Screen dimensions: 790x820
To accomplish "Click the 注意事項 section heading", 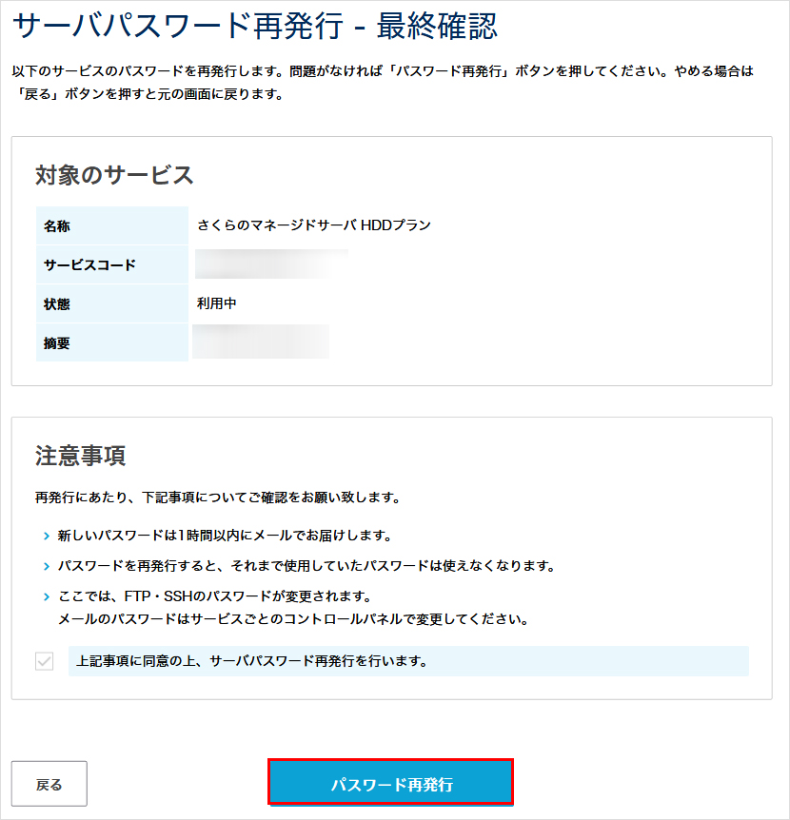I will (x=80, y=456).
